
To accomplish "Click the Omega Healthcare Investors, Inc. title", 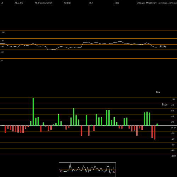I will click(x=155, y=3).
